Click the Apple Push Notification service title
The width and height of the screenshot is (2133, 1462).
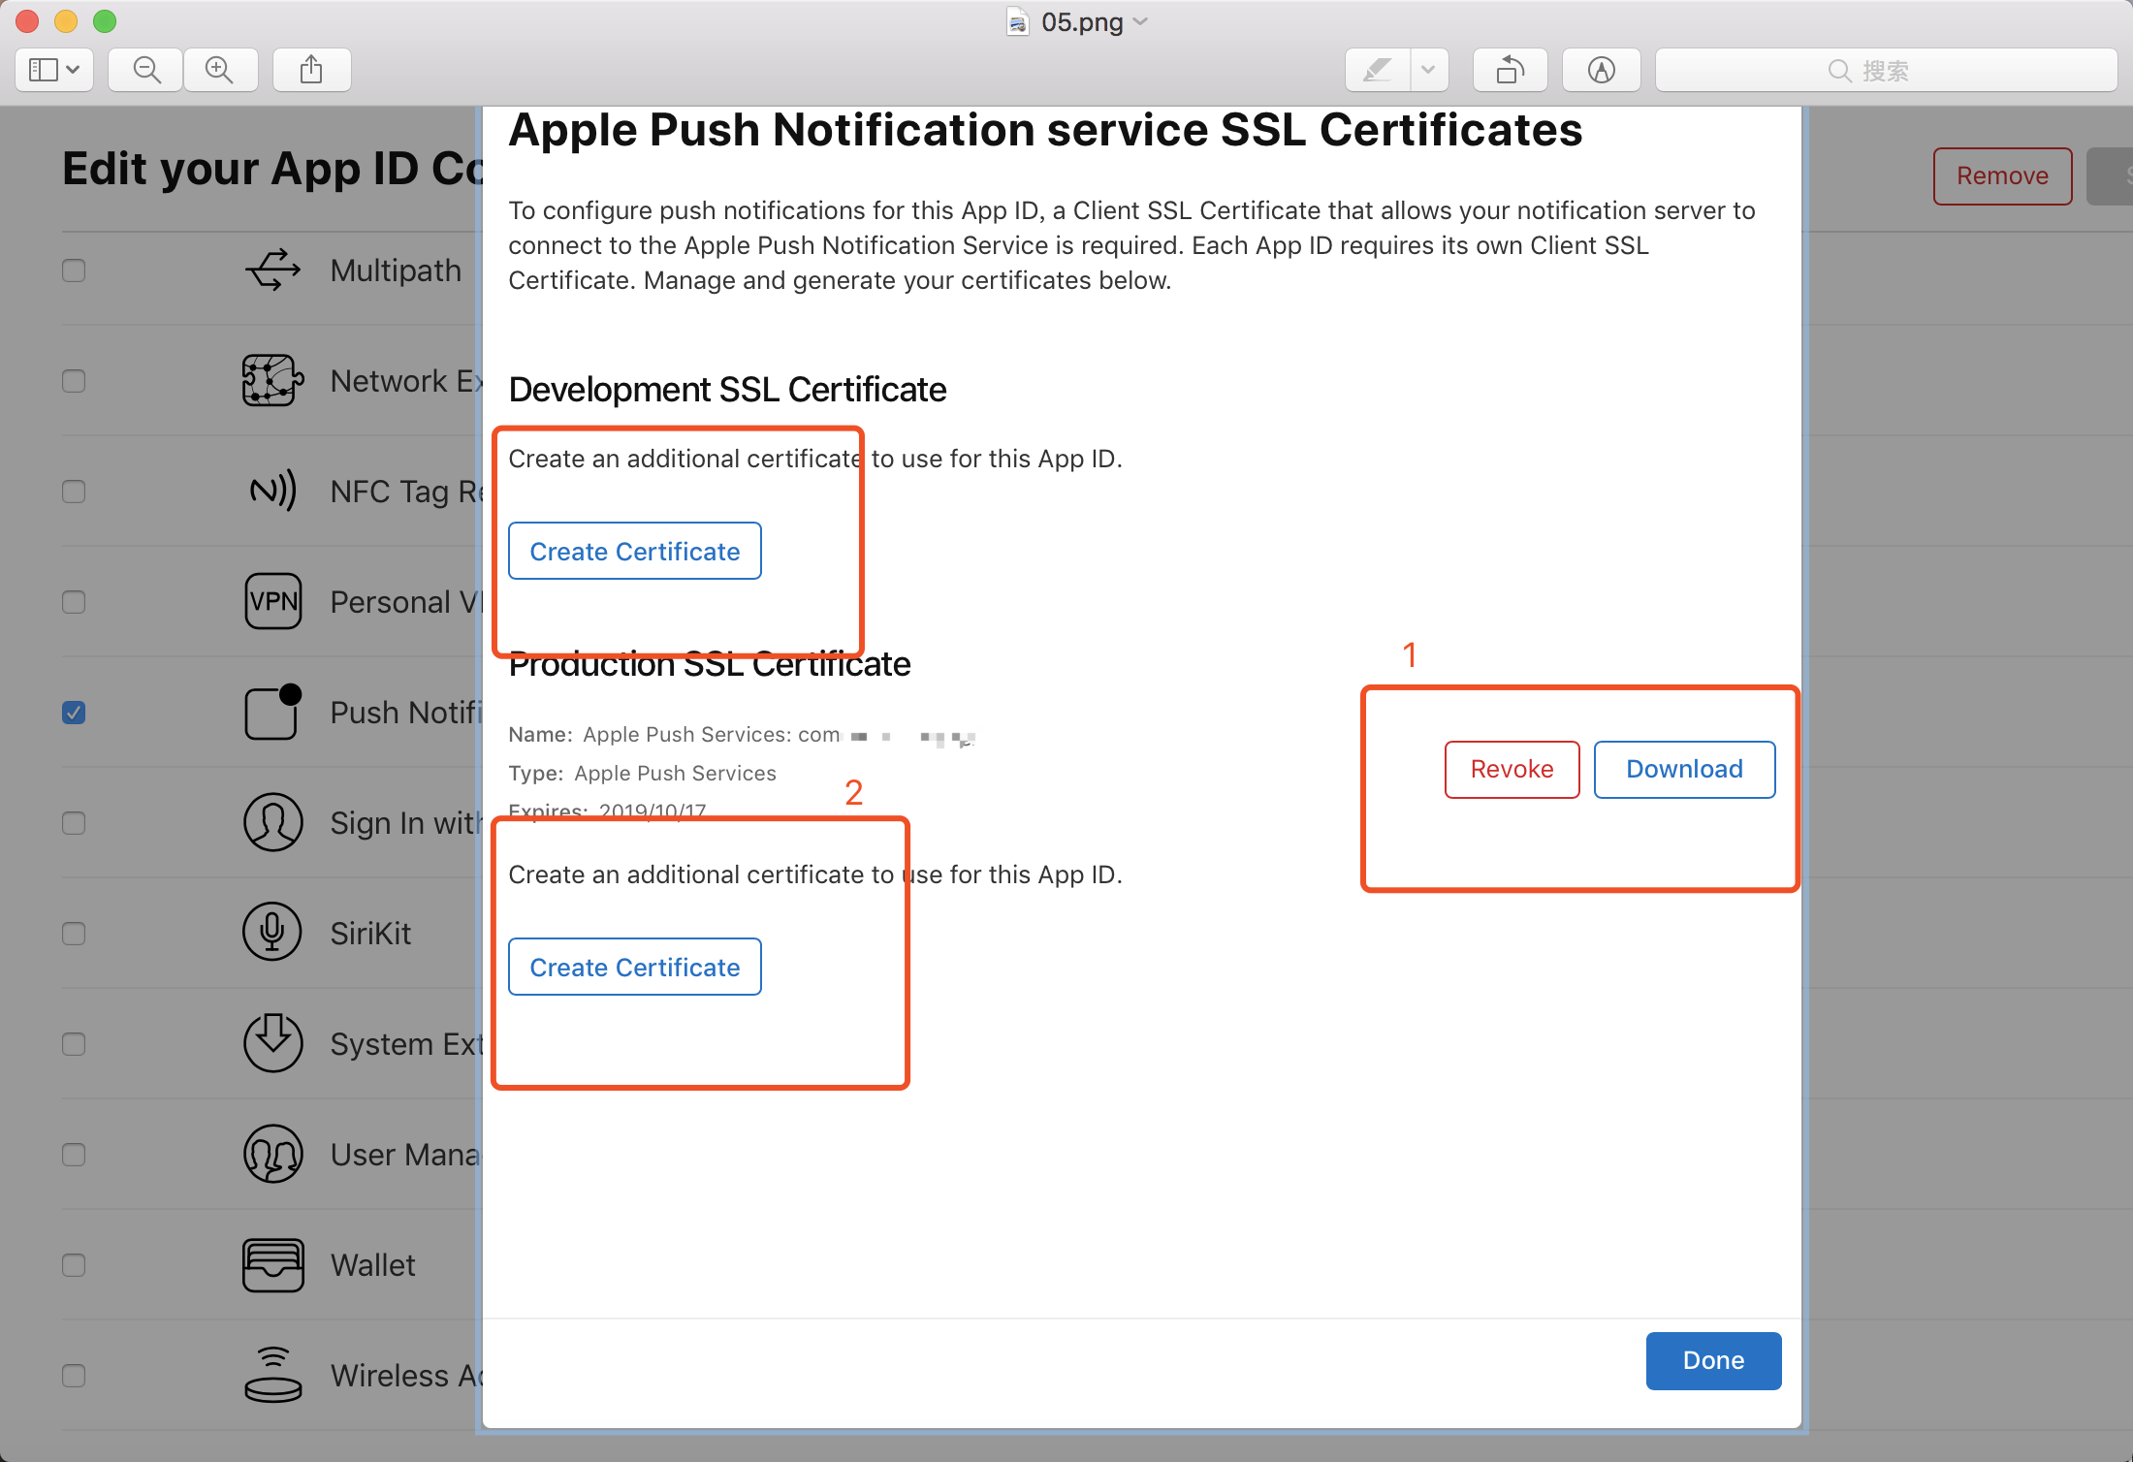(1045, 130)
